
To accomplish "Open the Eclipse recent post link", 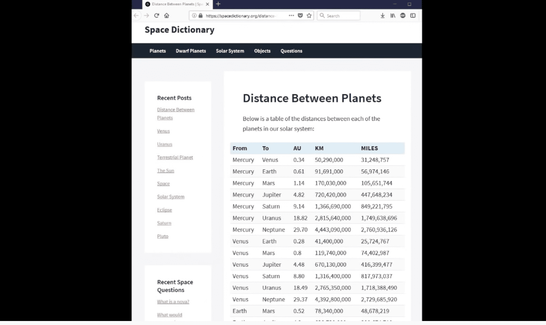I will click(x=165, y=210).
